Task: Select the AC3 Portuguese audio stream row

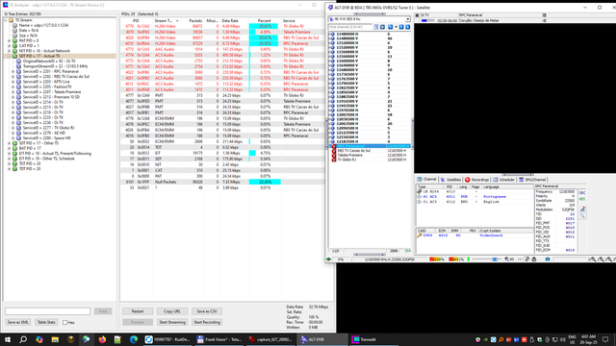Action: (475, 196)
